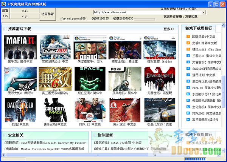Click the 迅雷 button
227x162 pixels.
(5, 11)
